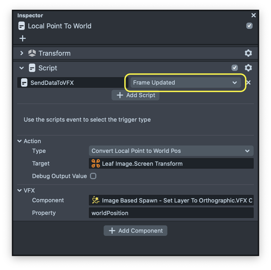Screen dimensions: 271x270
Task: Open the Script component gear settings
Action: (x=248, y=68)
